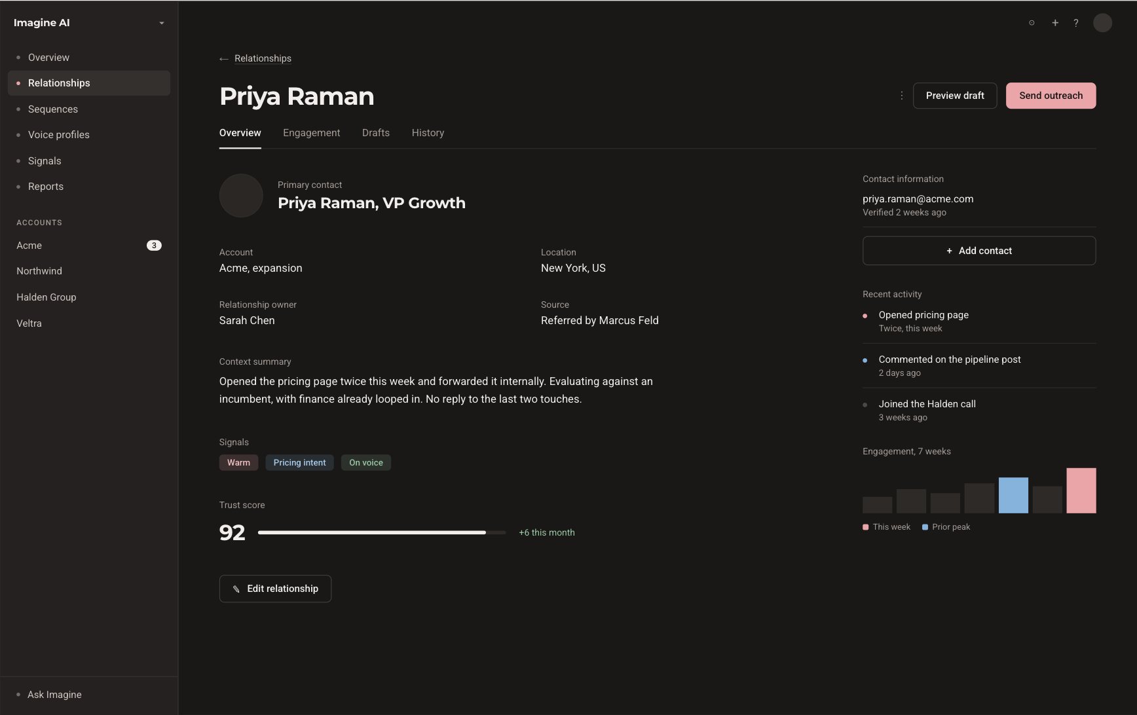Viewport: 1137px width, 715px height.
Task: Click the Relationships breadcrumb link
Action: coord(263,58)
